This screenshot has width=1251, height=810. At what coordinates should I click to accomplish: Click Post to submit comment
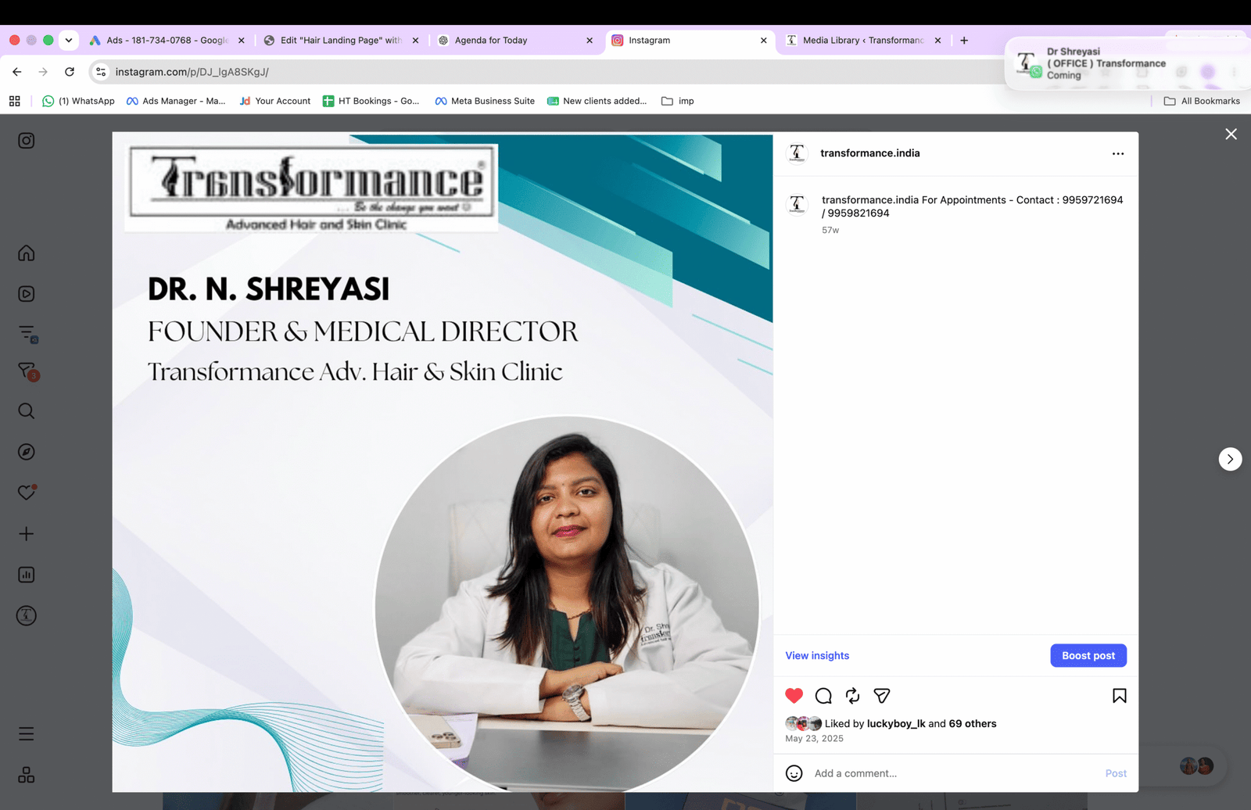tap(1116, 773)
